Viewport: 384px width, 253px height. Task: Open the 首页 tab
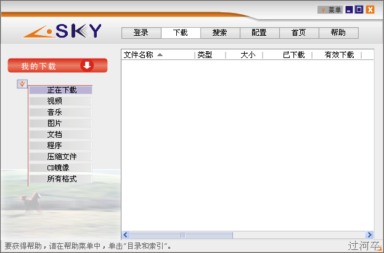point(299,33)
